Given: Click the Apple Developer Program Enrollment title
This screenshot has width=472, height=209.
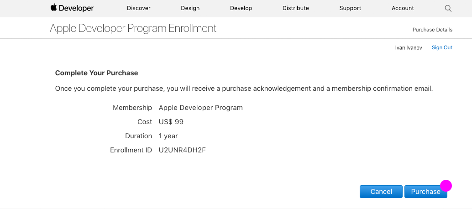Looking at the screenshot, I should pyautogui.click(x=133, y=28).
